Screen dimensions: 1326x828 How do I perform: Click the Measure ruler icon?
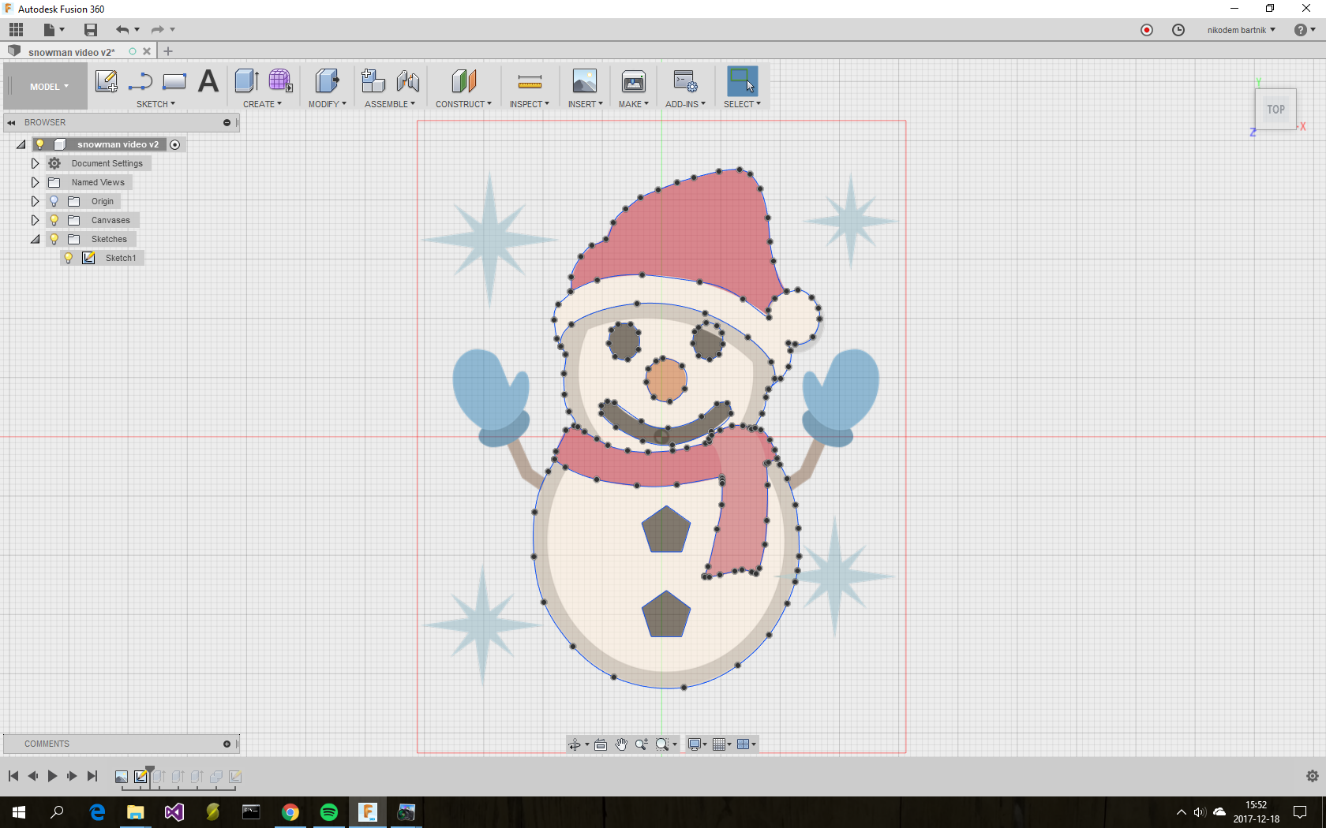(x=530, y=81)
